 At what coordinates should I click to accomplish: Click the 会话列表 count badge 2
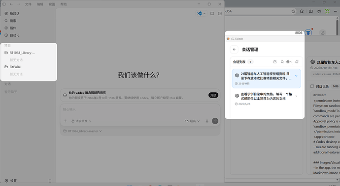pyautogui.click(x=250, y=62)
